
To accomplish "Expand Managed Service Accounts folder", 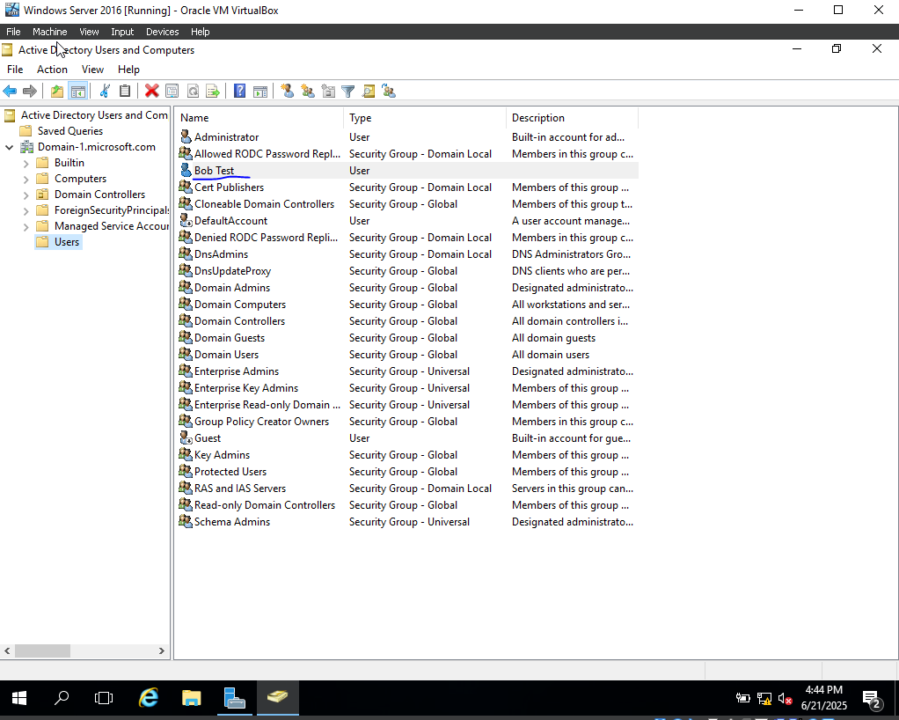I will pyautogui.click(x=26, y=227).
